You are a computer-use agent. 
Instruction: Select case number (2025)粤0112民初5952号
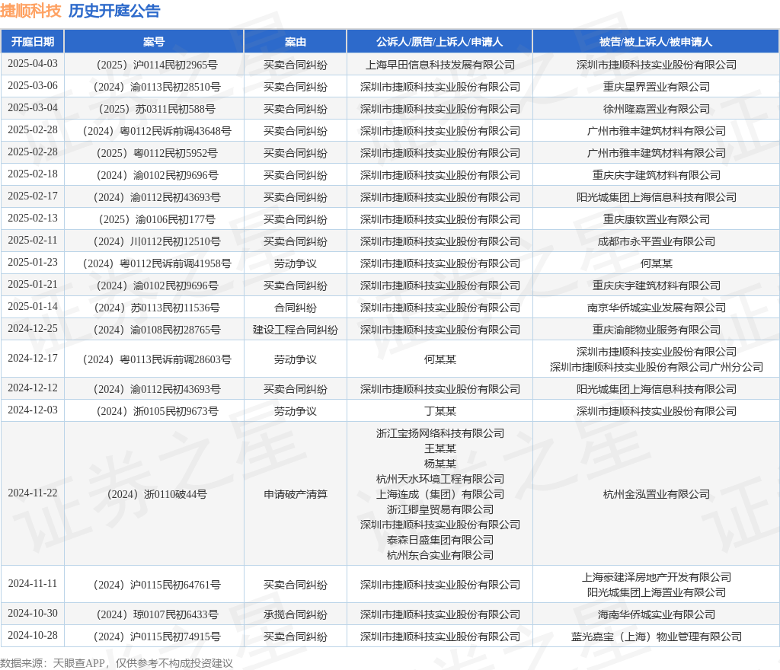(157, 153)
